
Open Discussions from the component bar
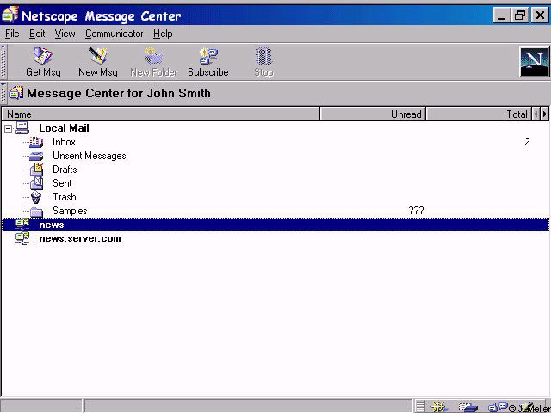coord(498,407)
